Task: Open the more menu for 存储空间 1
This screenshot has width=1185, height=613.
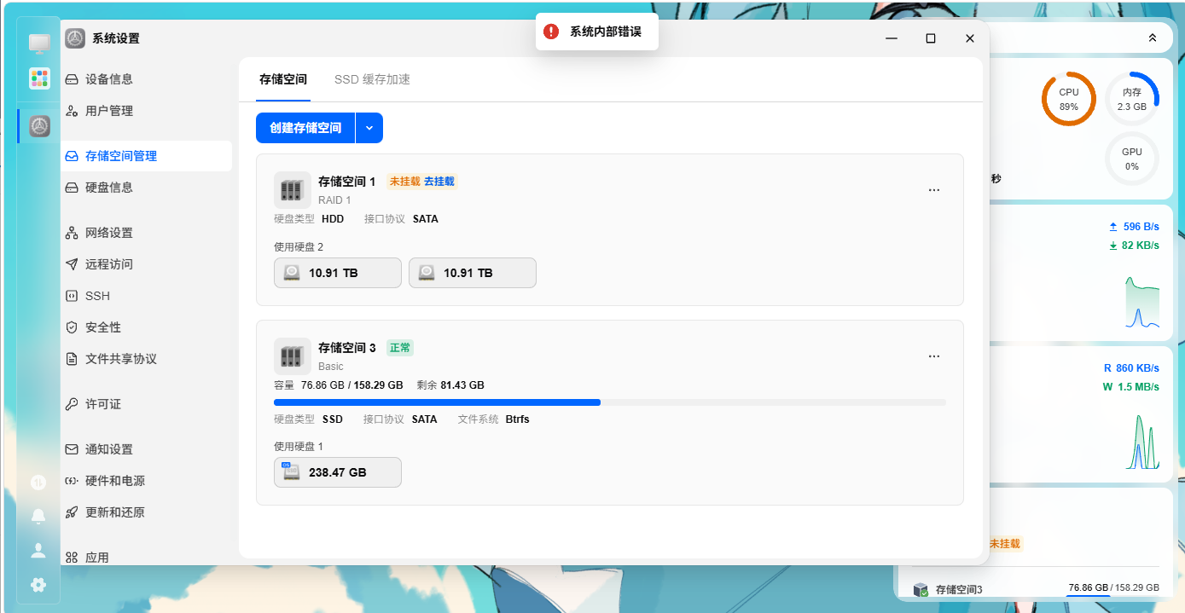Action: 934,190
